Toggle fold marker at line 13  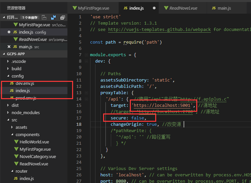[86, 93]
